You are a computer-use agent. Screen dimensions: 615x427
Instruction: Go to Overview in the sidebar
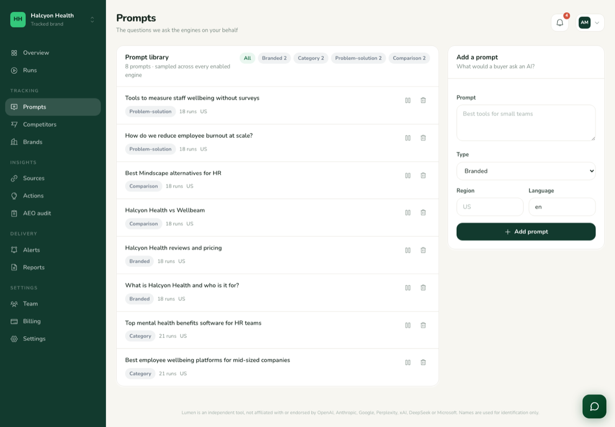[53, 53]
